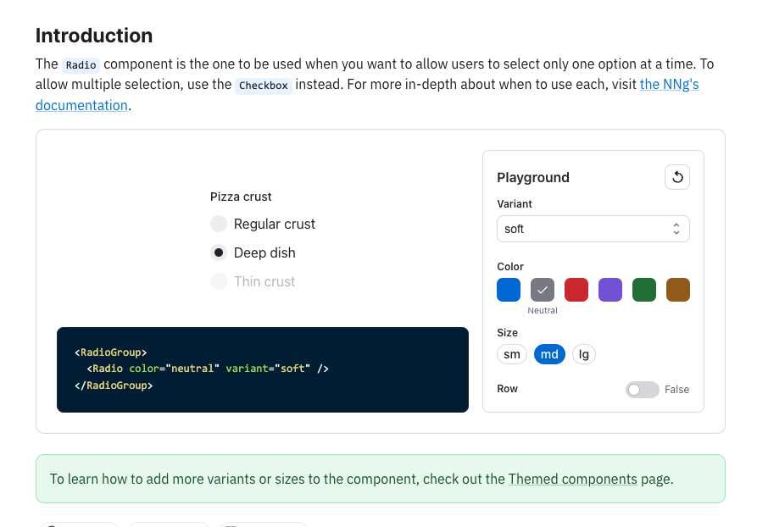Viewport: 757px width, 527px height.
Task: Click the checkmark on the Neutral swatch
Action: [x=543, y=290]
